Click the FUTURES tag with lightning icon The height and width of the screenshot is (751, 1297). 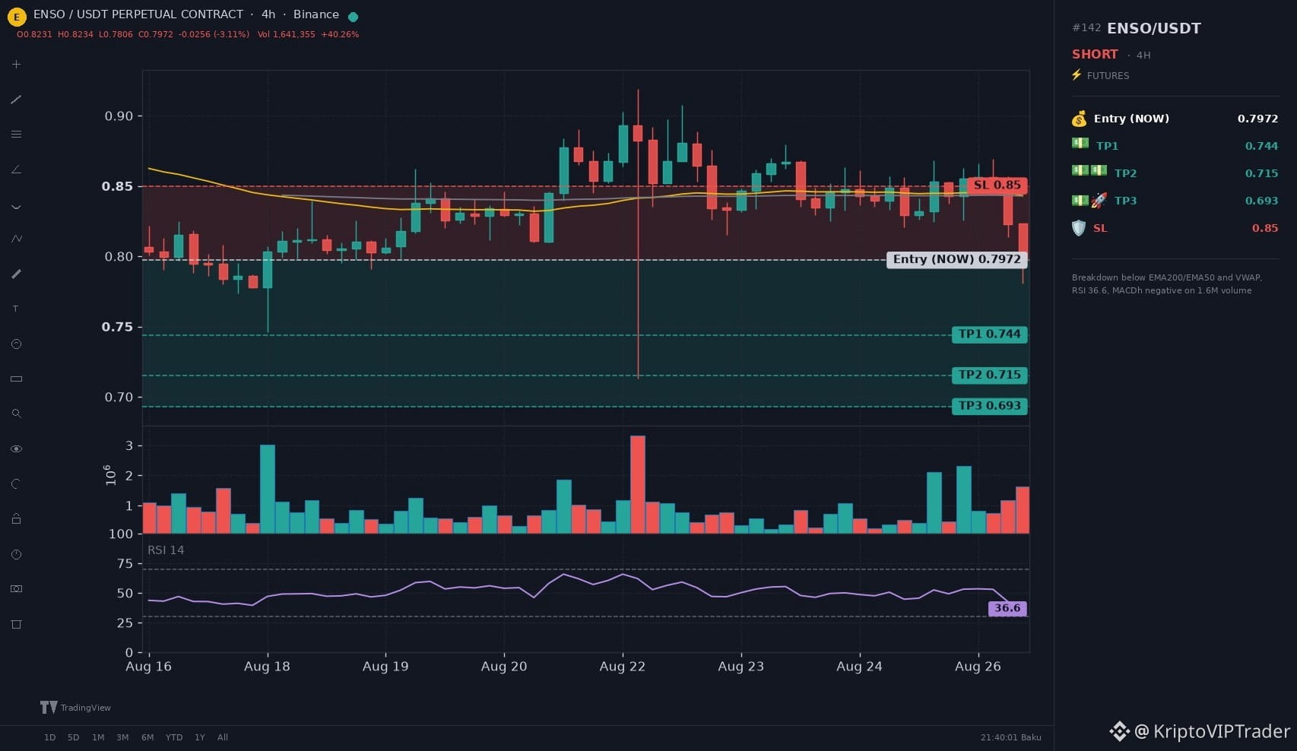1100,75
